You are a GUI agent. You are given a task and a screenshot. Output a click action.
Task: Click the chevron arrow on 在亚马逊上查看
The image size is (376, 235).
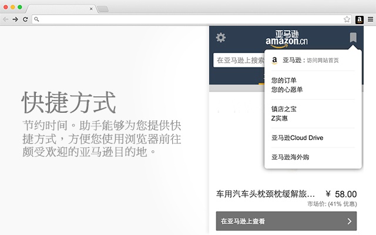coord(350,221)
